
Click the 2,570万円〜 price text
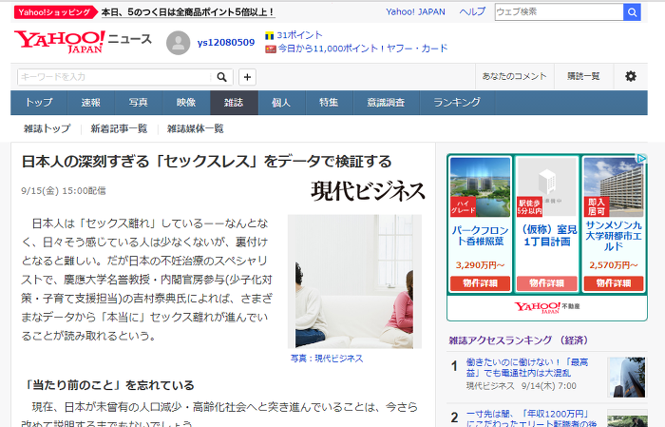(x=614, y=265)
